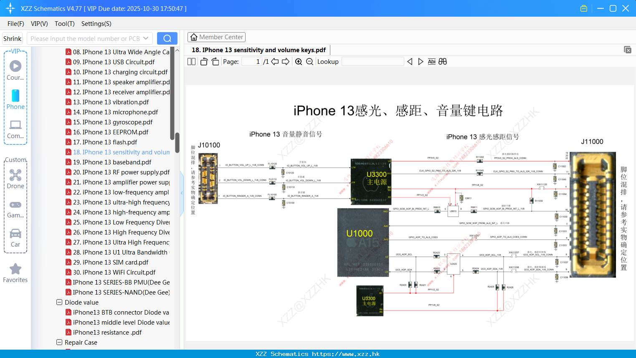
Task: Rotate the page counterclockwise
Action: [x=204, y=62]
